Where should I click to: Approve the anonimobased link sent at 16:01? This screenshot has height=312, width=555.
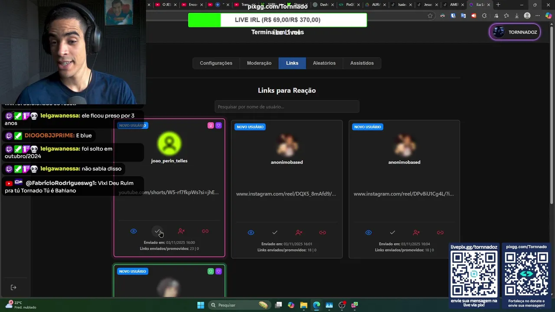[275, 233]
